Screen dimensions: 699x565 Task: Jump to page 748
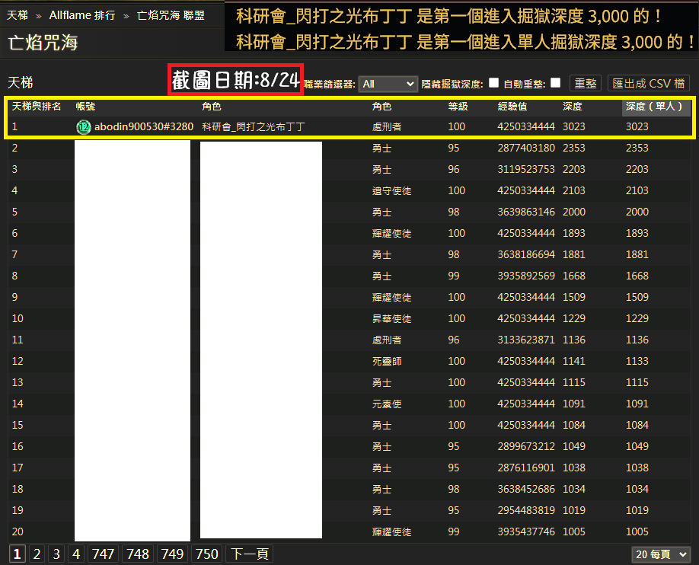point(138,554)
